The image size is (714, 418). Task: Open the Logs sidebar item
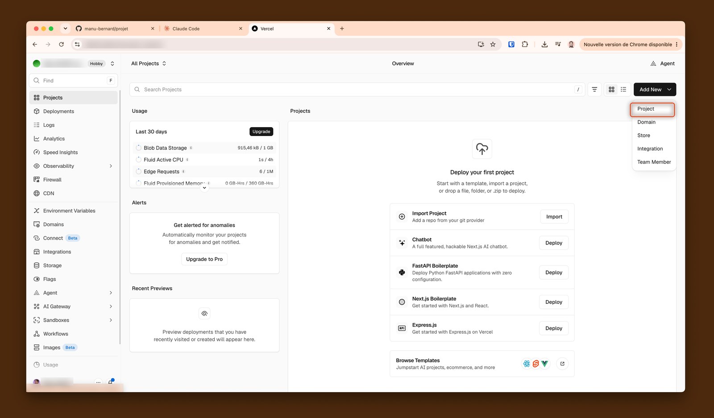coord(73,125)
